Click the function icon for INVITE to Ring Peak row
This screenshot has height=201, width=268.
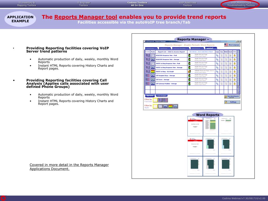pos(148,63)
